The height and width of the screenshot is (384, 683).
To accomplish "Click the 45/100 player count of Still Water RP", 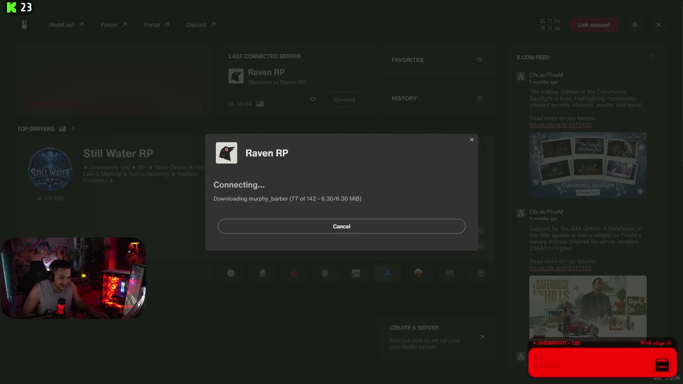I will click(50, 198).
